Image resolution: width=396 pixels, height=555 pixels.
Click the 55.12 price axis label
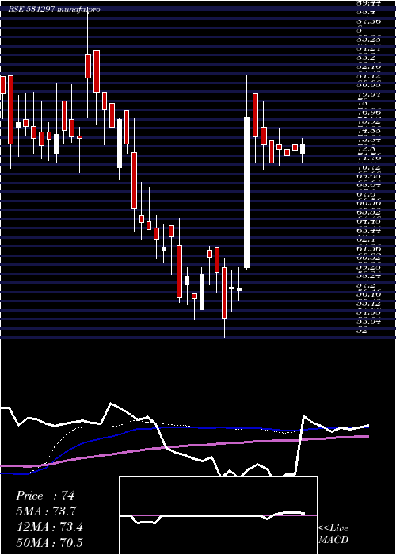(x=369, y=304)
